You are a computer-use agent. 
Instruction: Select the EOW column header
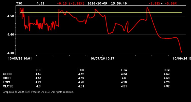[x=124, y=70]
